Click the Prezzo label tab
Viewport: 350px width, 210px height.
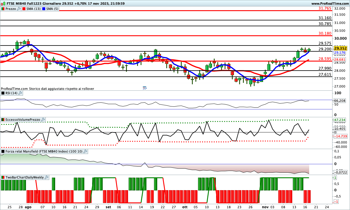(x=10, y=9)
